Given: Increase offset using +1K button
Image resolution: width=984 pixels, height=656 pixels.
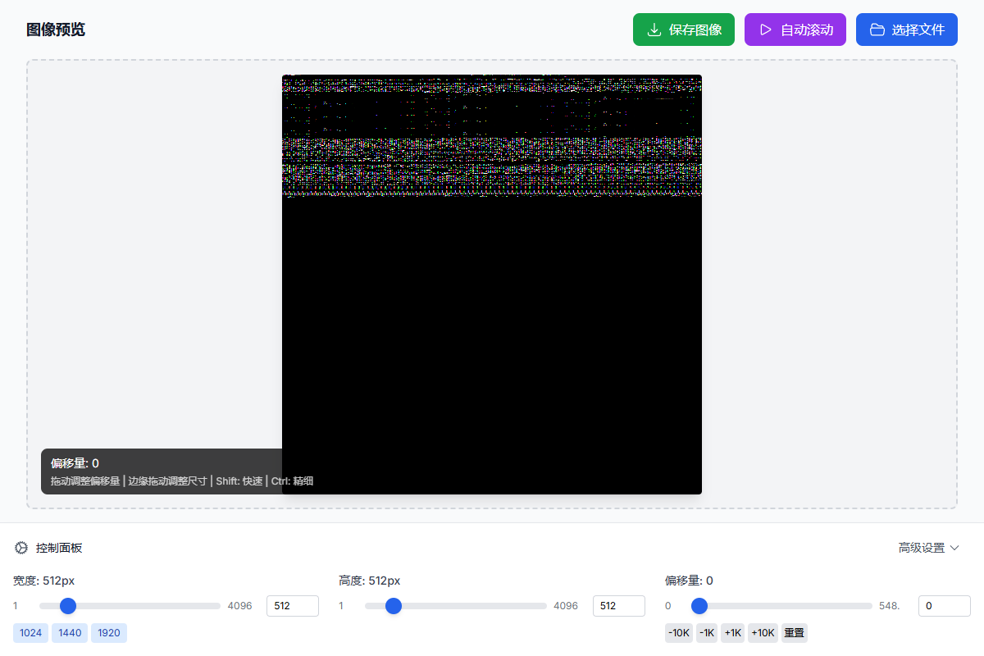Looking at the screenshot, I should (733, 633).
